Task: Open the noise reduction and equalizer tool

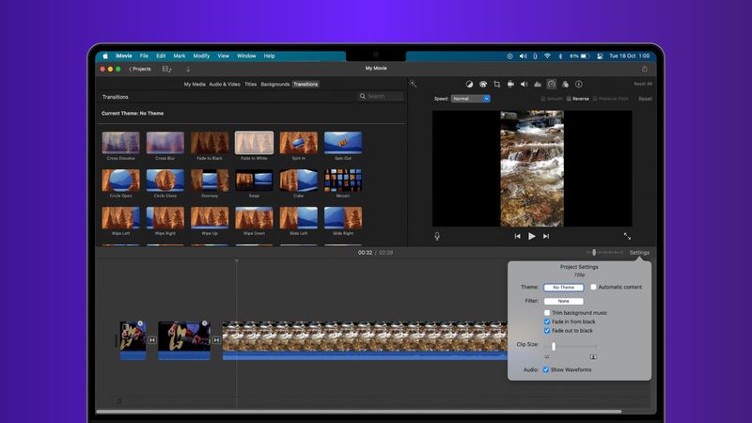Action: (x=538, y=84)
